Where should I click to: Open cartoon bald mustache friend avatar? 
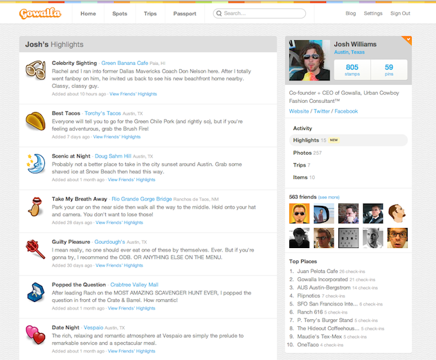pyautogui.click(x=397, y=214)
